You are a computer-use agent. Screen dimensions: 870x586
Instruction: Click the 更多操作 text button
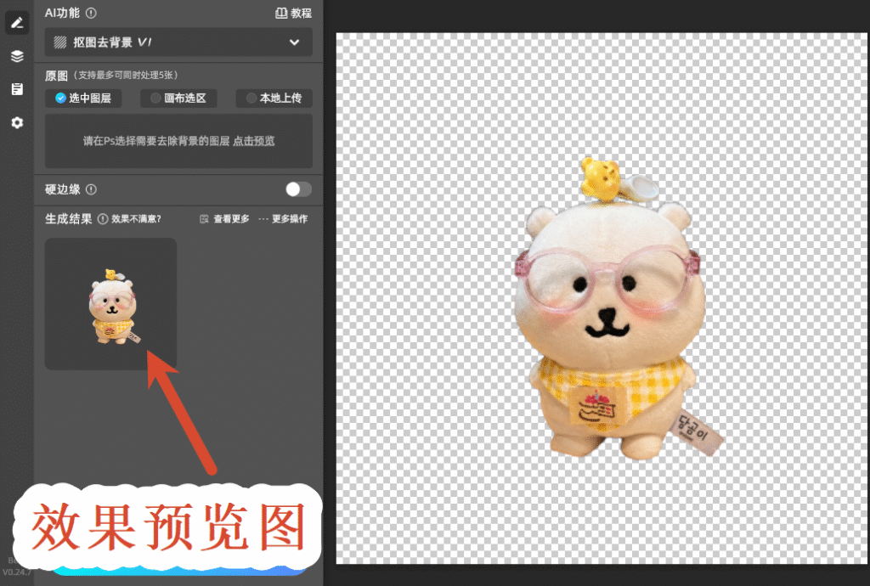(x=290, y=219)
